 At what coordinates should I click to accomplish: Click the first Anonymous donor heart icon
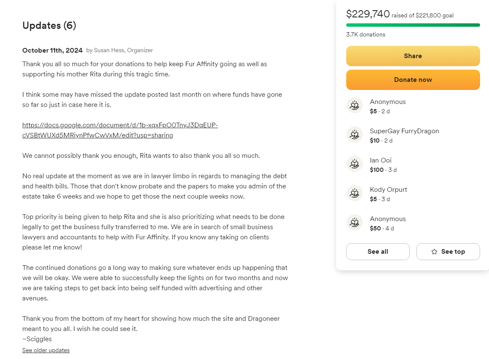(x=354, y=106)
